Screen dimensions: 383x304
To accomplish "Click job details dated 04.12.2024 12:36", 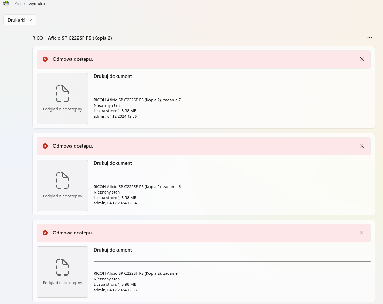I will 137,108.
